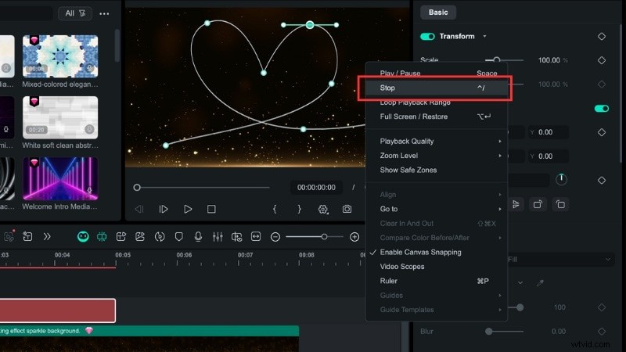Select Mixed-colored elegant thumbnail
Screen dimensions: 626x352
(60, 56)
